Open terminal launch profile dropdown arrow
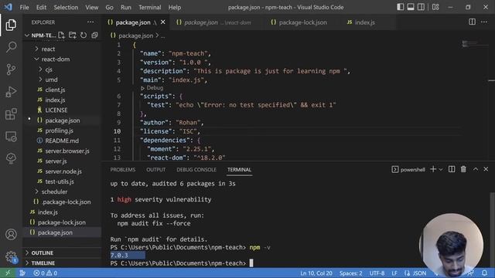This screenshot has width=495, height=278. click(x=441, y=170)
